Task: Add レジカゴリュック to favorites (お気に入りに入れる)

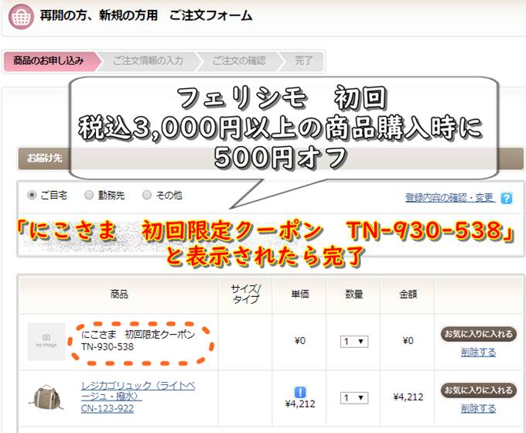Action: coord(478,390)
